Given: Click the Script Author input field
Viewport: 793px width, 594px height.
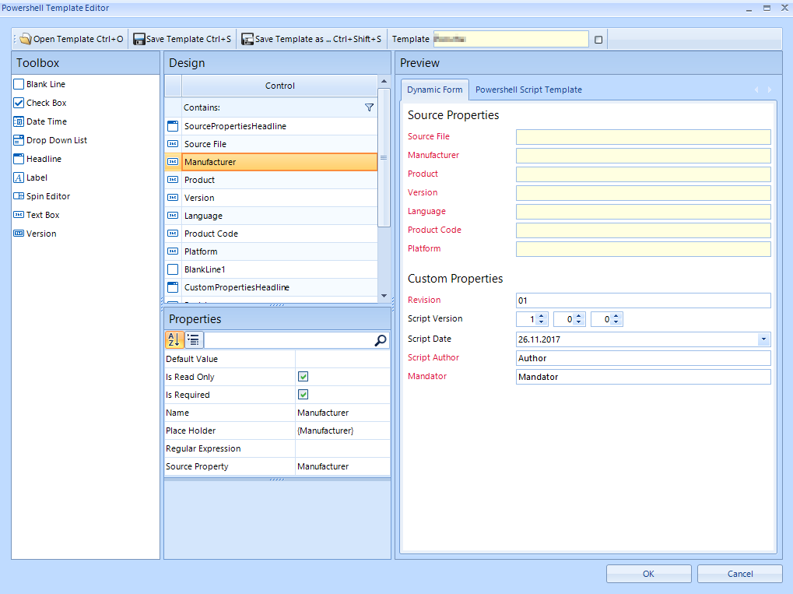Looking at the screenshot, I should click(x=644, y=357).
